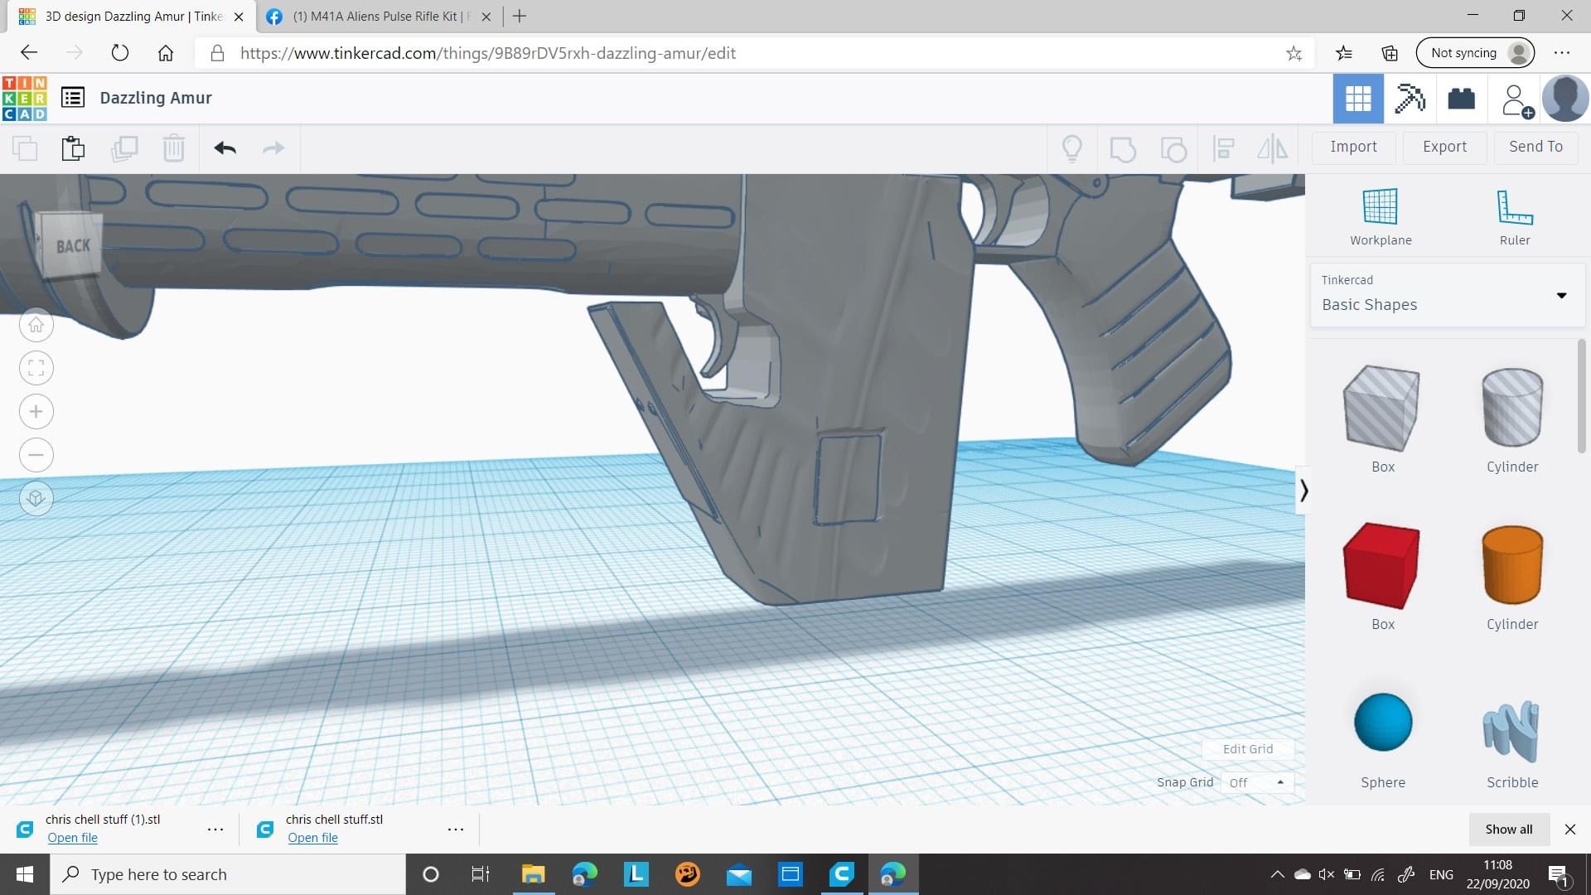Undo the last action

click(x=225, y=148)
